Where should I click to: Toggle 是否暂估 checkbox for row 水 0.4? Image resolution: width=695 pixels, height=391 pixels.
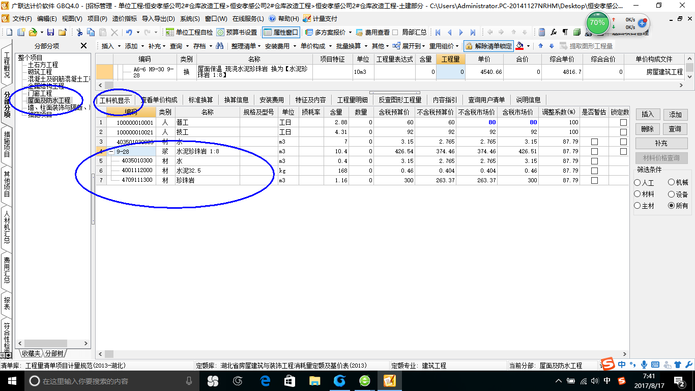594,161
